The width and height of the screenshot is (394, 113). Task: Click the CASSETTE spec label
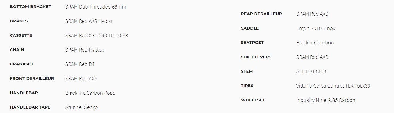(x=21, y=35)
